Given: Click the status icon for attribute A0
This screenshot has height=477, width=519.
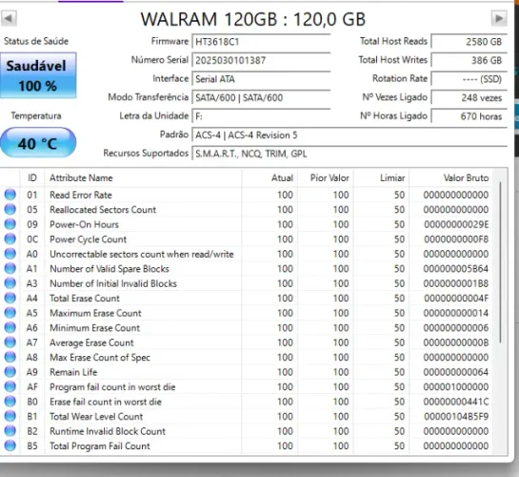Looking at the screenshot, I should (x=10, y=254).
